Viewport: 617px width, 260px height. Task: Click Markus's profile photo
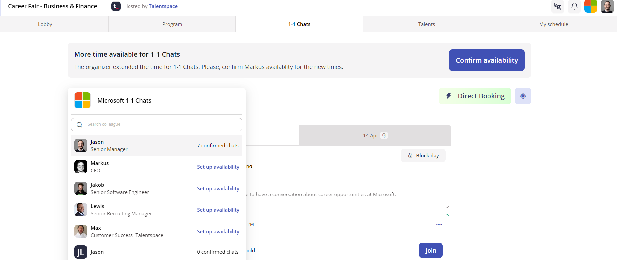[x=81, y=167]
